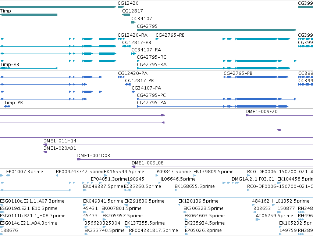This screenshot has height=236, width=313.
Task: Click EST label EK168655.5prime
Action: 195,186
